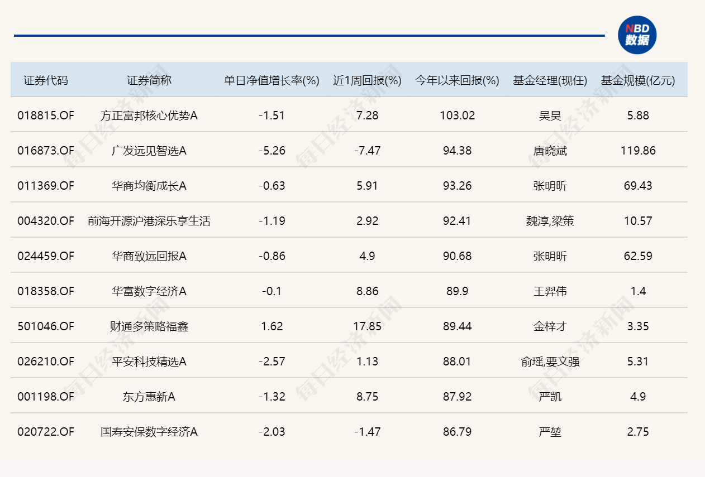705x477 pixels.
Task: Click the 69.43 fund size value
Action: (x=638, y=186)
